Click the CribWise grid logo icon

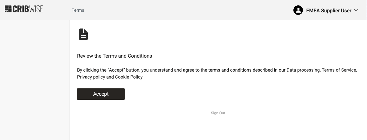[8, 9]
